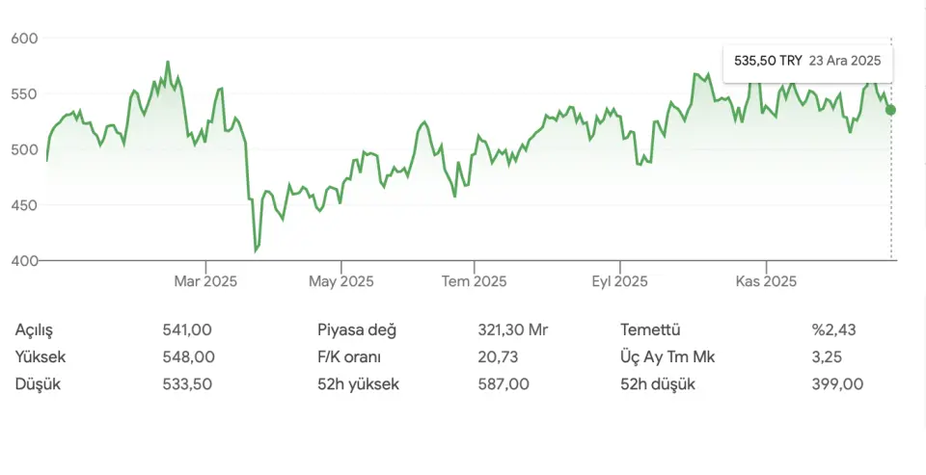Image resolution: width=926 pixels, height=475 pixels.
Task: Click the Açılış label
Action: click(37, 330)
